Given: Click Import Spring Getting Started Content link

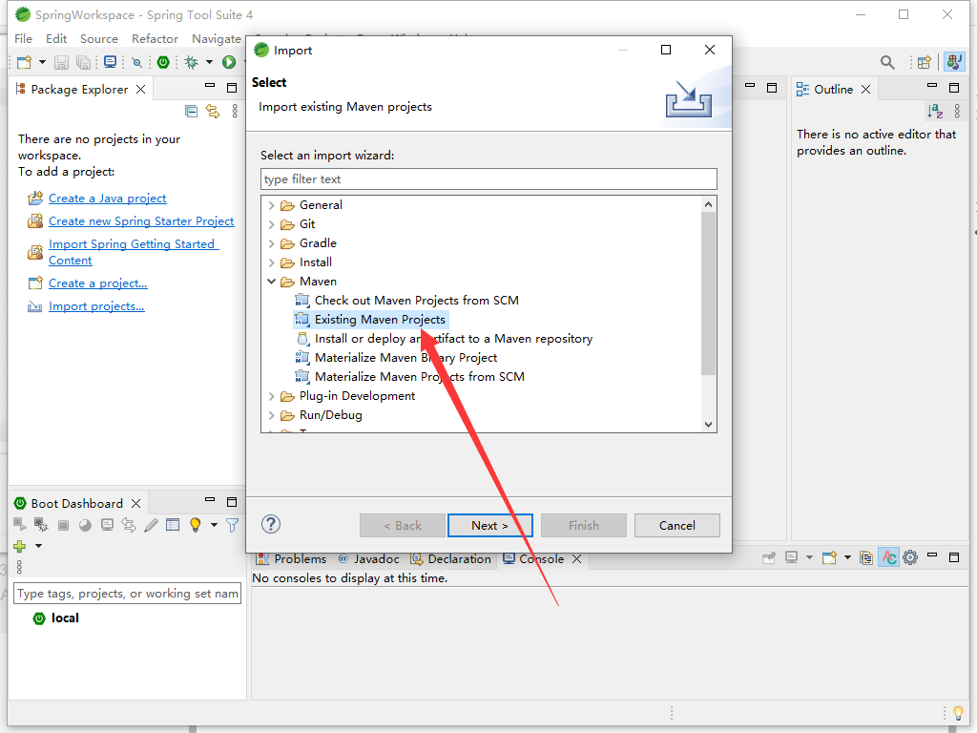Looking at the screenshot, I should (134, 252).
